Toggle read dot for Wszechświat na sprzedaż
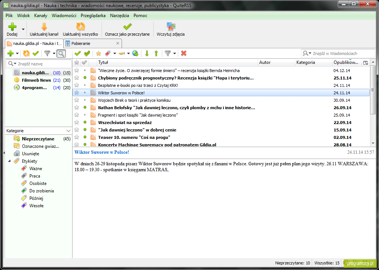This screenshot has height=270, width=379. click(x=85, y=122)
